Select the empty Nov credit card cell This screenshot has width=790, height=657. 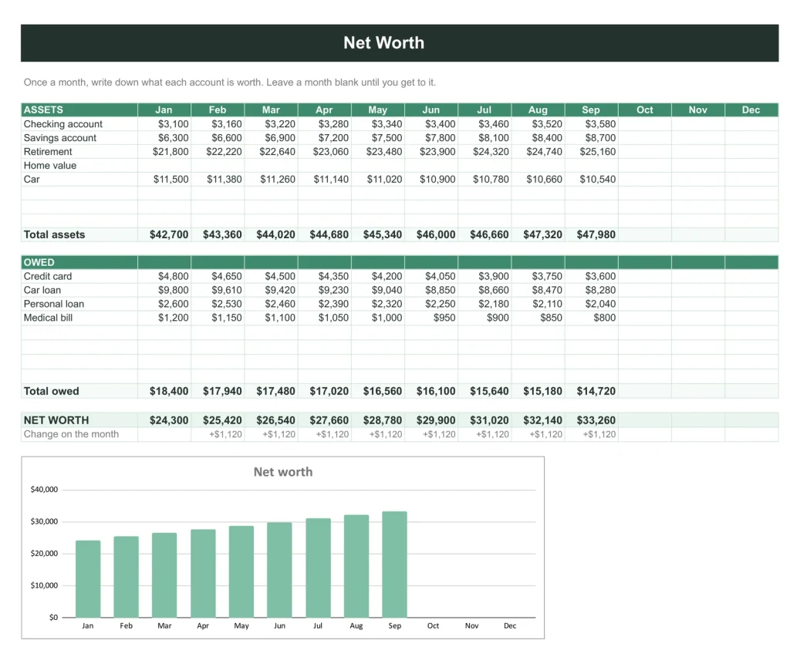pos(698,276)
